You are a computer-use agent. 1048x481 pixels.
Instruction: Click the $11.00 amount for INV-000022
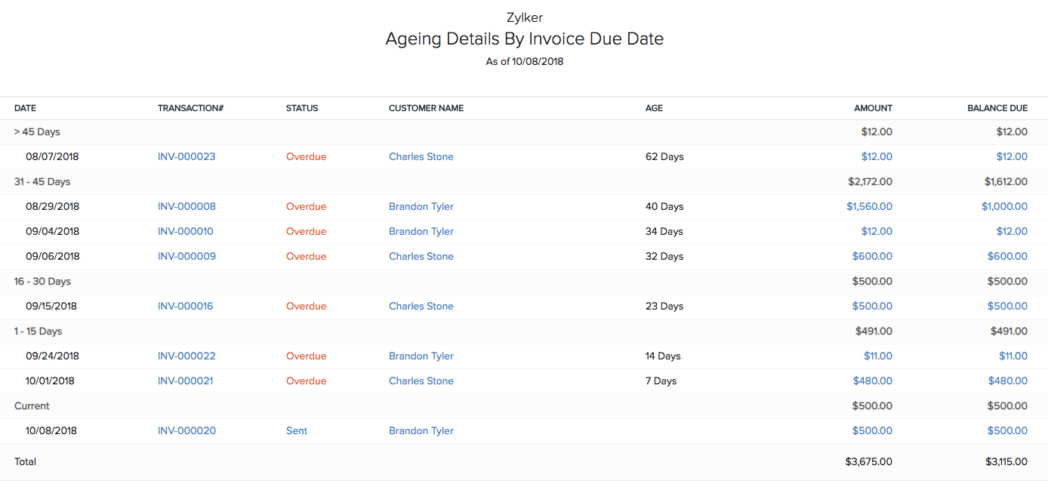878,356
